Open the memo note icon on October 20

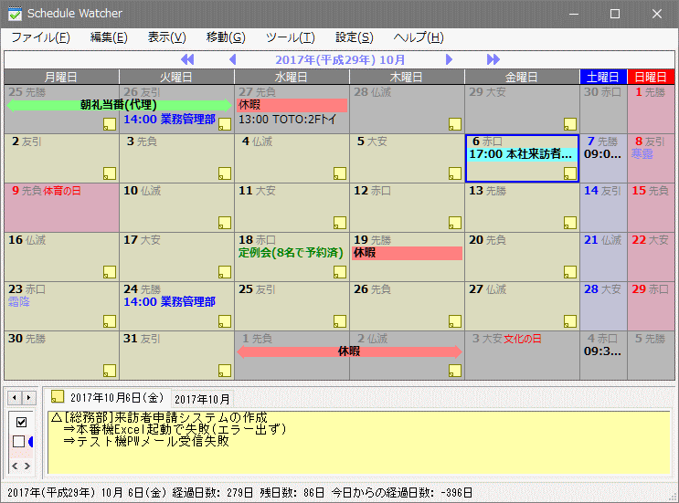(570, 272)
